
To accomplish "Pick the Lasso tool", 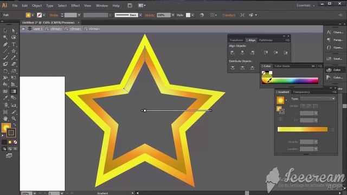I will [14, 37].
